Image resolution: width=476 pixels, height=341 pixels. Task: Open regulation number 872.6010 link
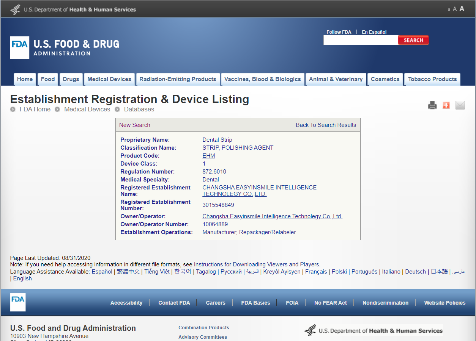[214, 172]
